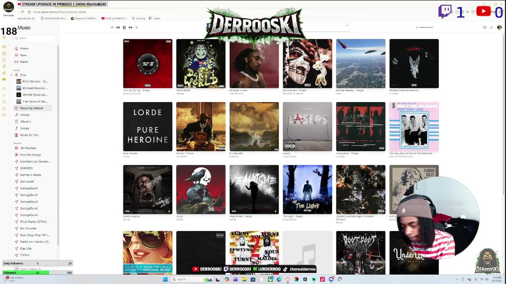This screenshot has height=284, width=506.
Task: Skip forward to the next track
Action: click(x=130, y=27)
